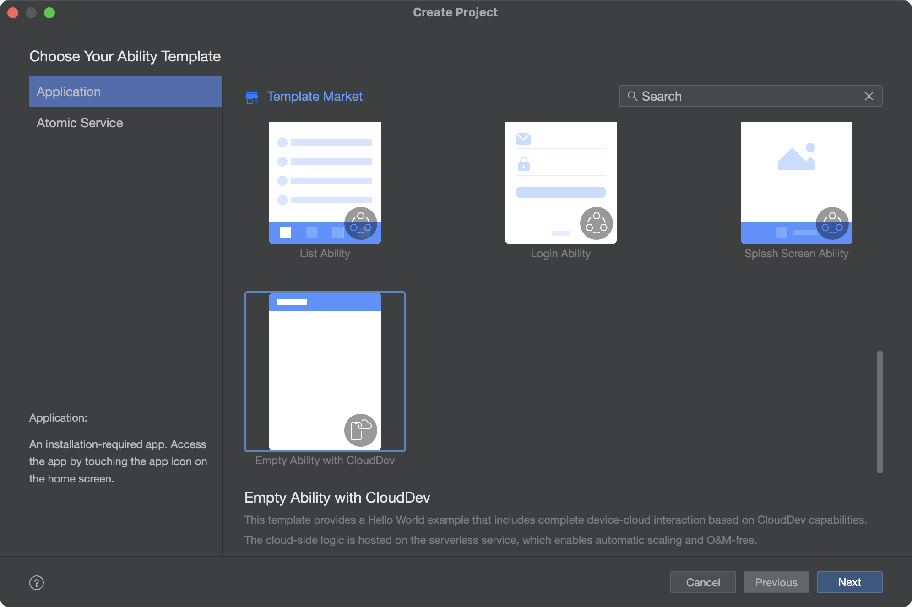This screenshot has height=607, width=912.
Task: Click the help question mark icon
Action: [37, 581]
